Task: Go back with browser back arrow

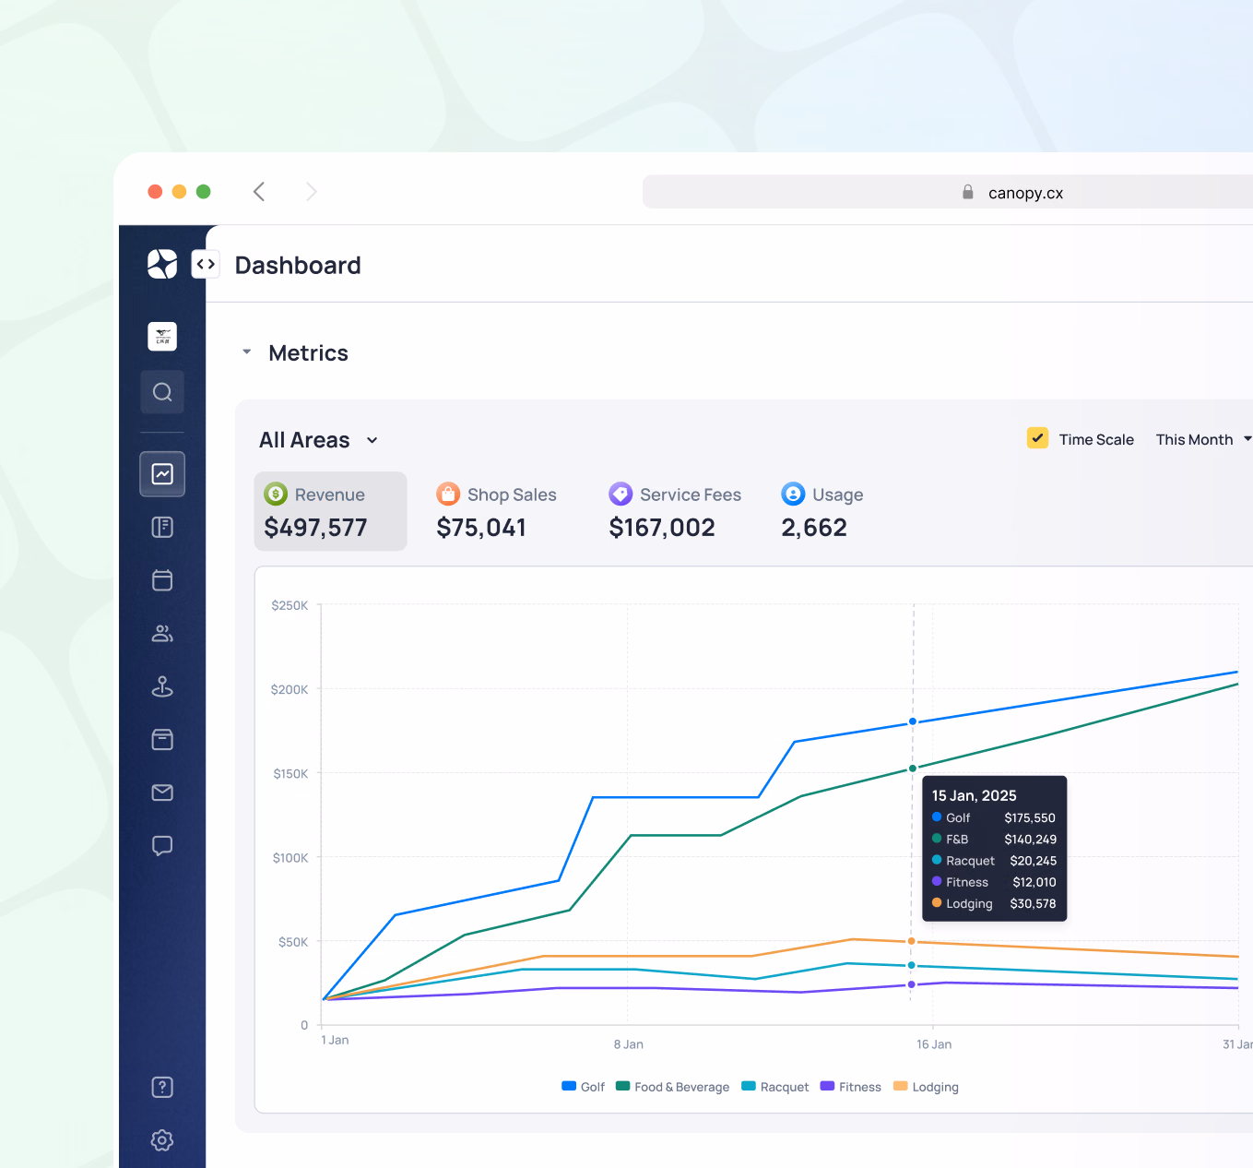Action: click(259, 192)
